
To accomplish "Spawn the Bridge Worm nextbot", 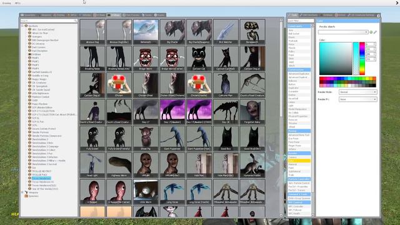I will [x=146, y=58].
